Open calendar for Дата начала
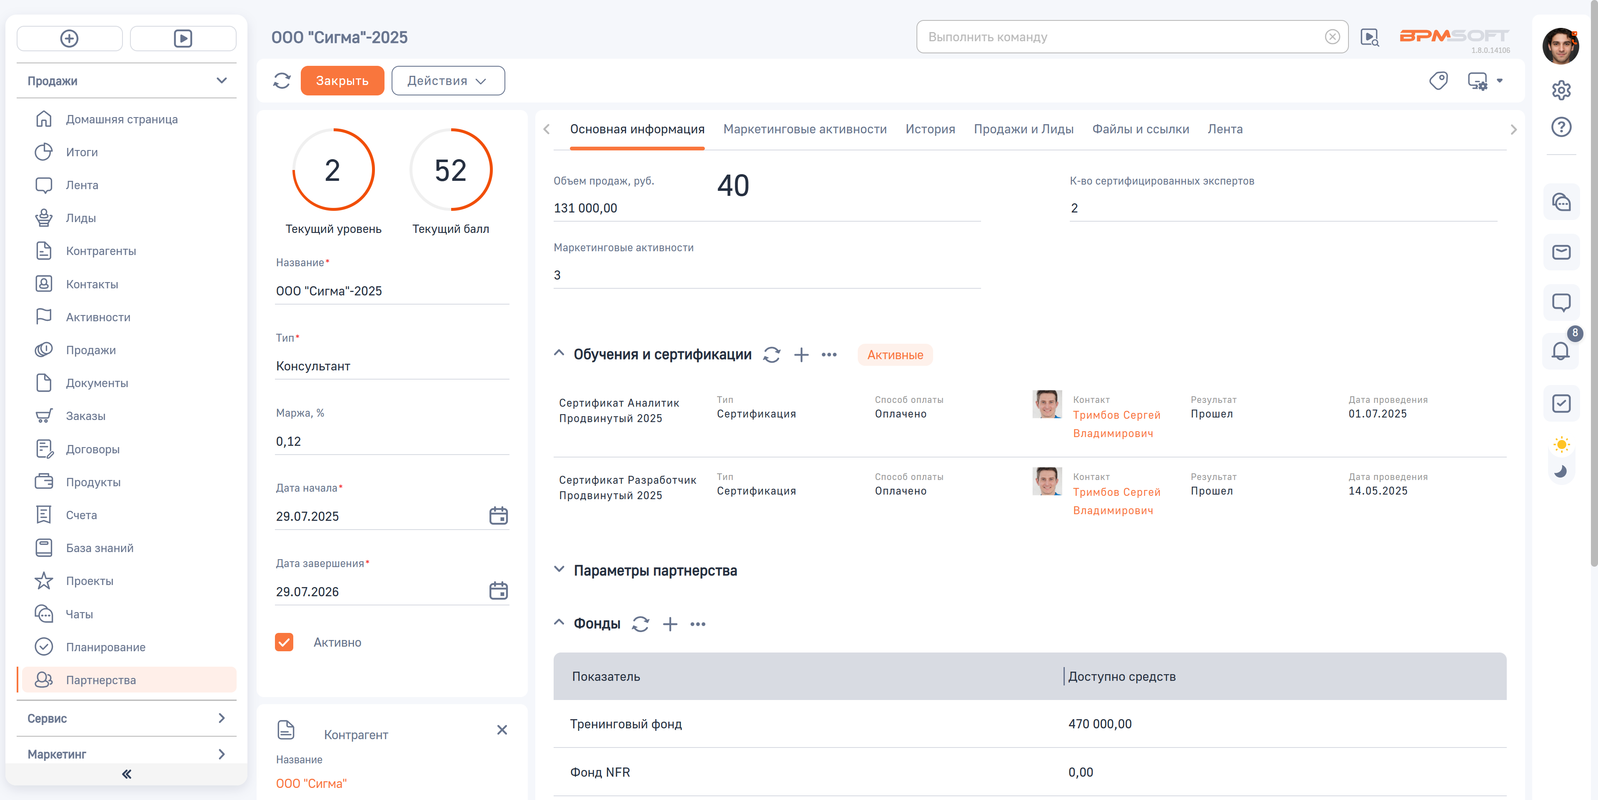Screen dimensions: 1598x800 [498, 516]
